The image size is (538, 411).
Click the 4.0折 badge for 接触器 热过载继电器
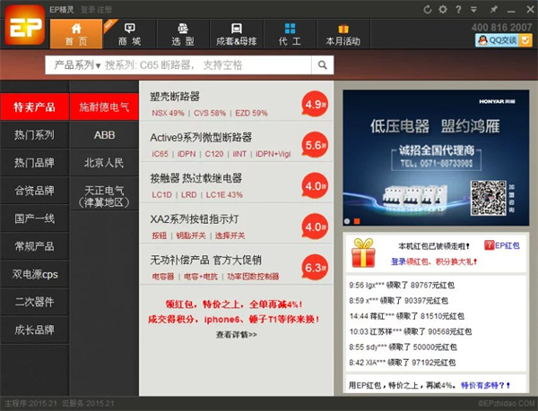click(x=315, y=185)
